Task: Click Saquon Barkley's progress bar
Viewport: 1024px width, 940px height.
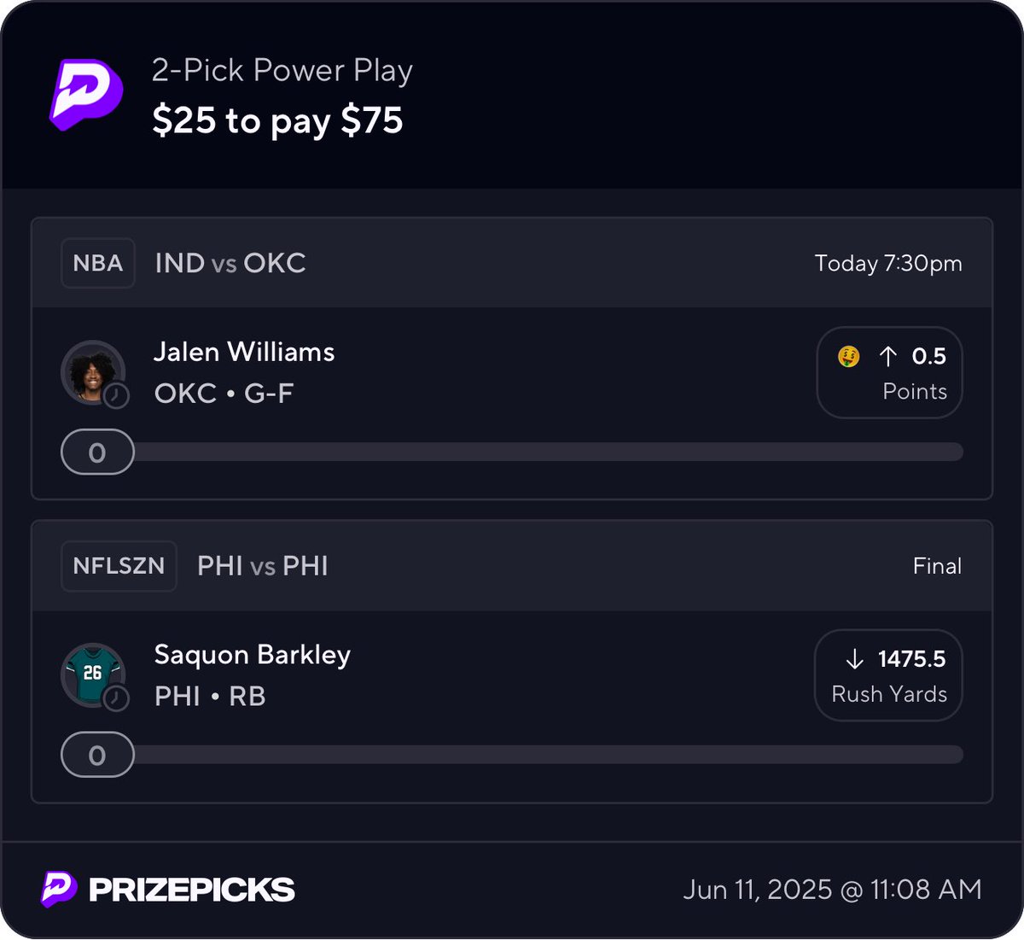Action: pyautogui.click(x=546, y=755)
